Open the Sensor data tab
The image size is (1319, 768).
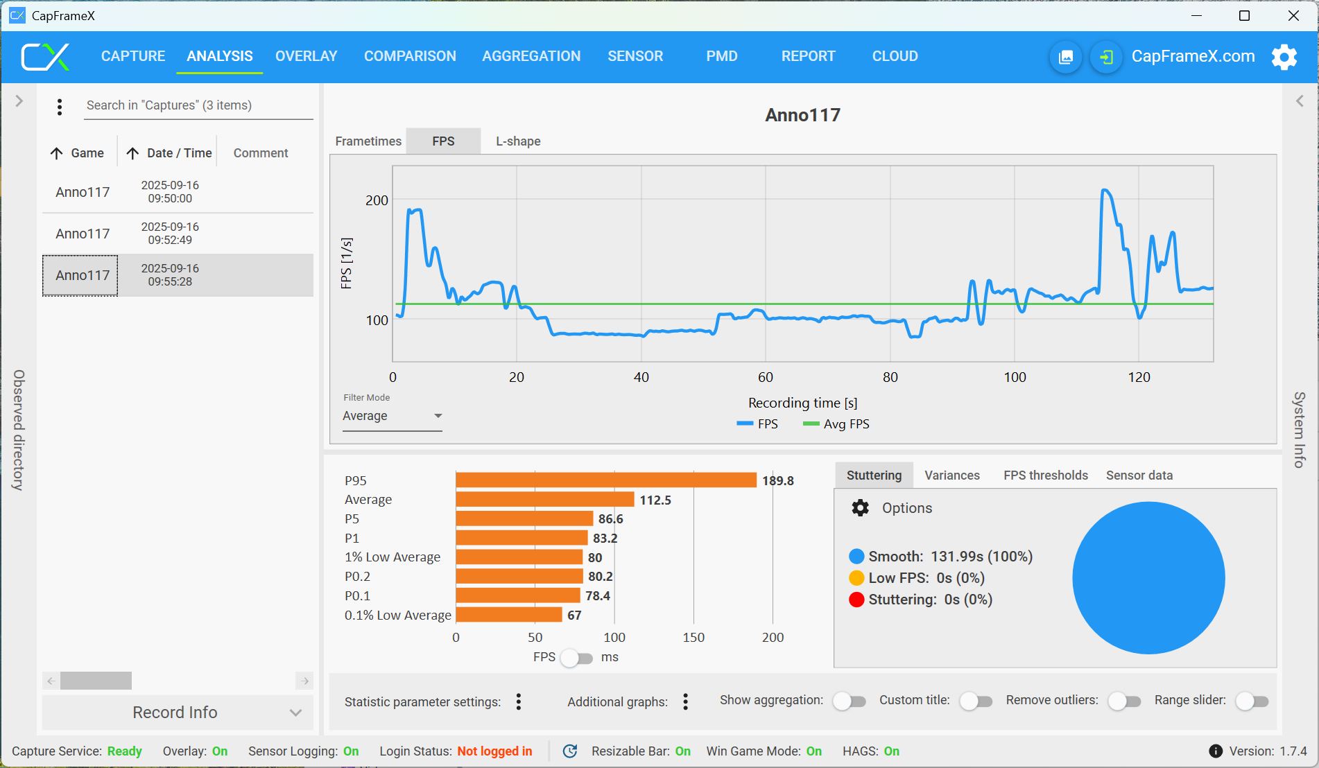pyautogui.click(x=1139, y=475)
